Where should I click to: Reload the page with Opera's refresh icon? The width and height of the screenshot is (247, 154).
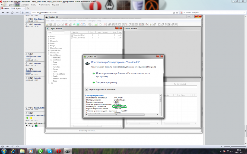pos(12,12)
